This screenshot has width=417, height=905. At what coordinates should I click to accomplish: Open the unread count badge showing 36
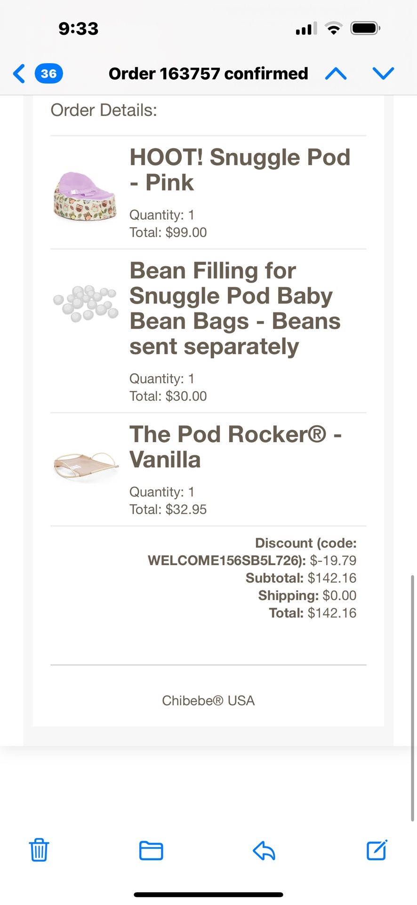pyautogui.click(x=48, y=74)
